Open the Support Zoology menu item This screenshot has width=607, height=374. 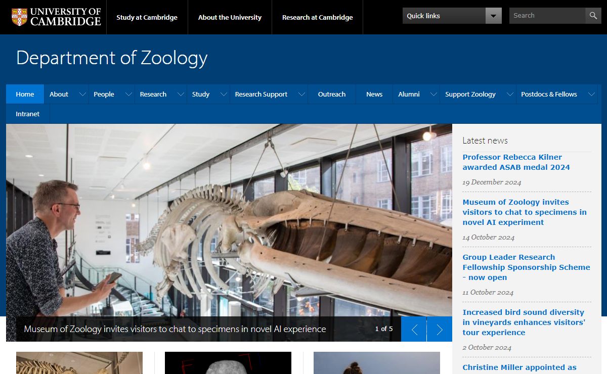tap(470, 95)
